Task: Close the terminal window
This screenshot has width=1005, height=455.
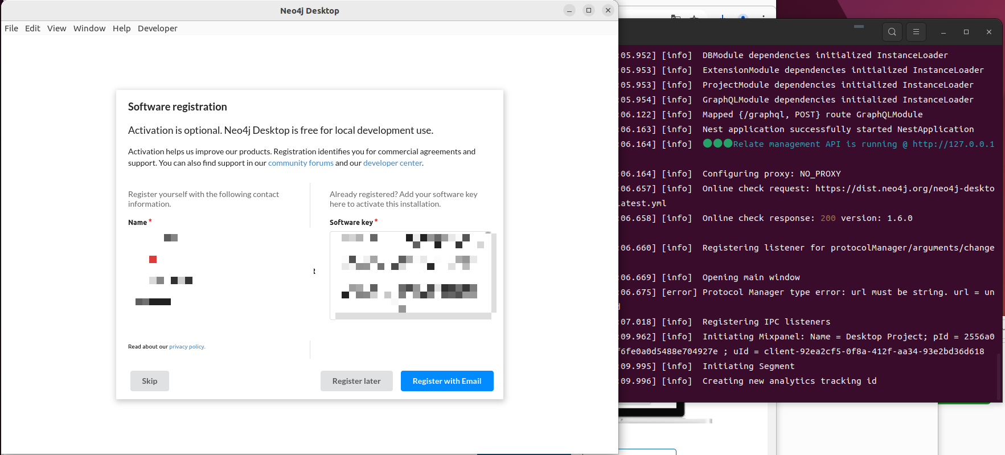Action: [989, 32]
